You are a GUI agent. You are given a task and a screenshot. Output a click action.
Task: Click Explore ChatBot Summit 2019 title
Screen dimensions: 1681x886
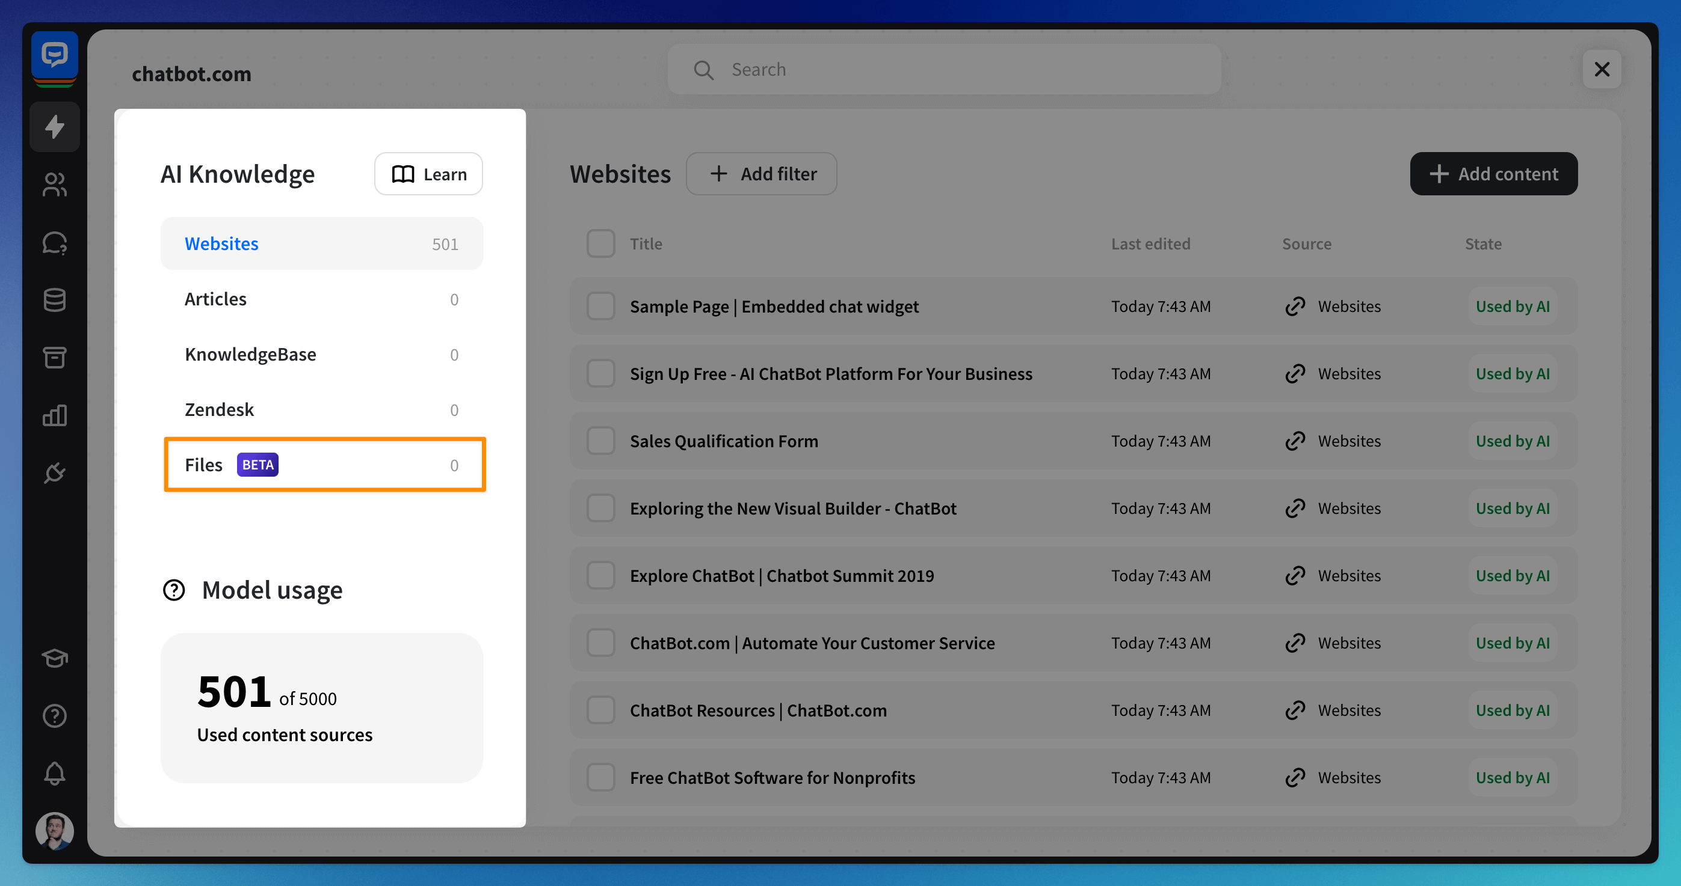pyautogui.click(x=782, y=576)
